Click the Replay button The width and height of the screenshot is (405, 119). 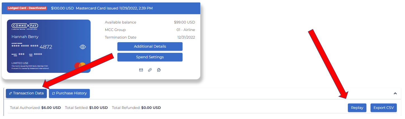click(357, 108)
